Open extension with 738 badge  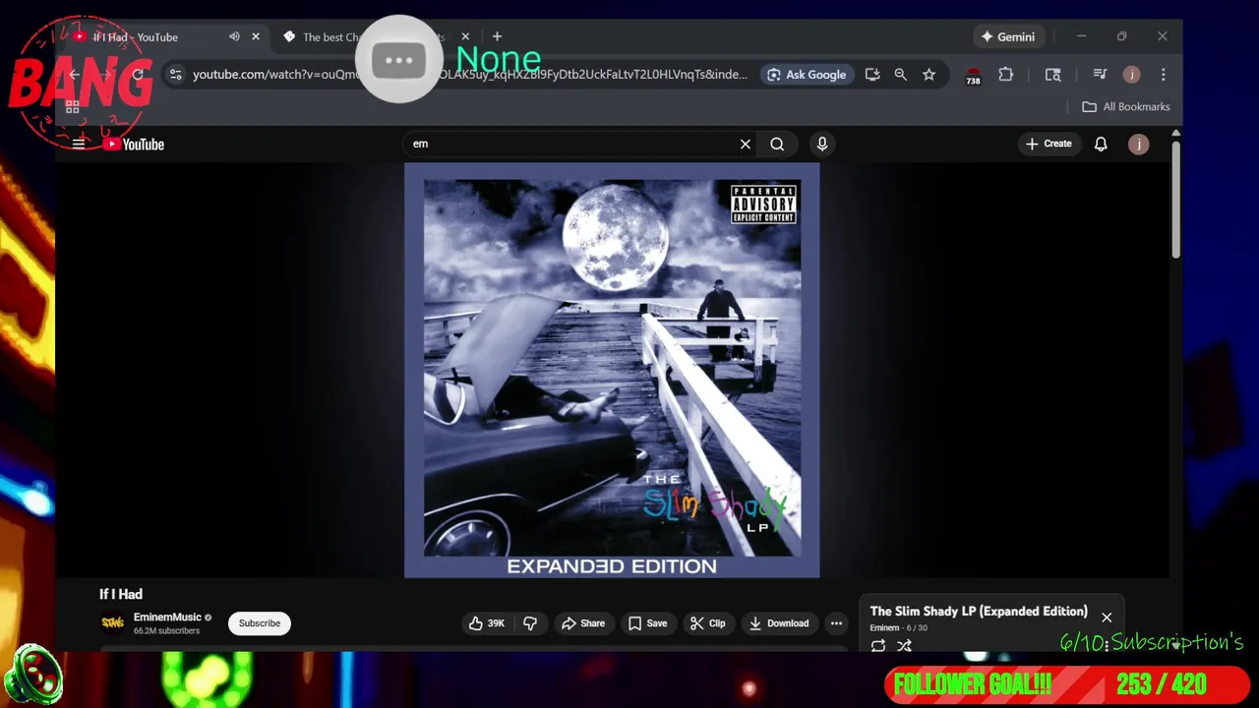[x=973, y=76]
